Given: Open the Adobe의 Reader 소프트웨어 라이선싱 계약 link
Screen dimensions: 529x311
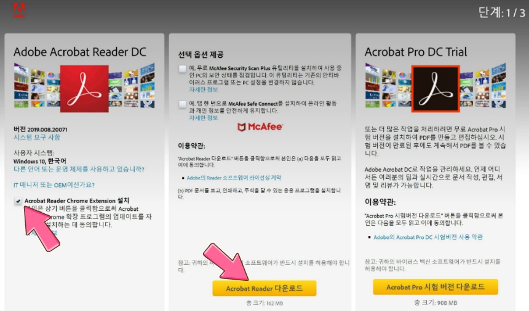Looking at the screenshot, I should coord(234,178).
